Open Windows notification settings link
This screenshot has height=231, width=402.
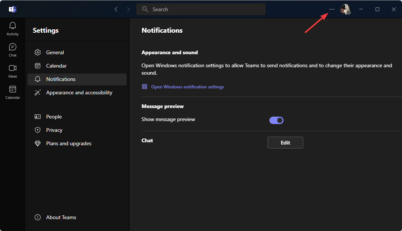[x=187, y=87]
